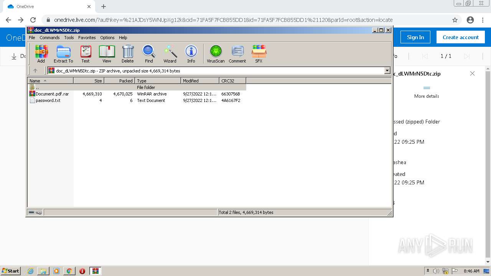
Task: Click the browser back arrow
Action: tap(8, 20)
